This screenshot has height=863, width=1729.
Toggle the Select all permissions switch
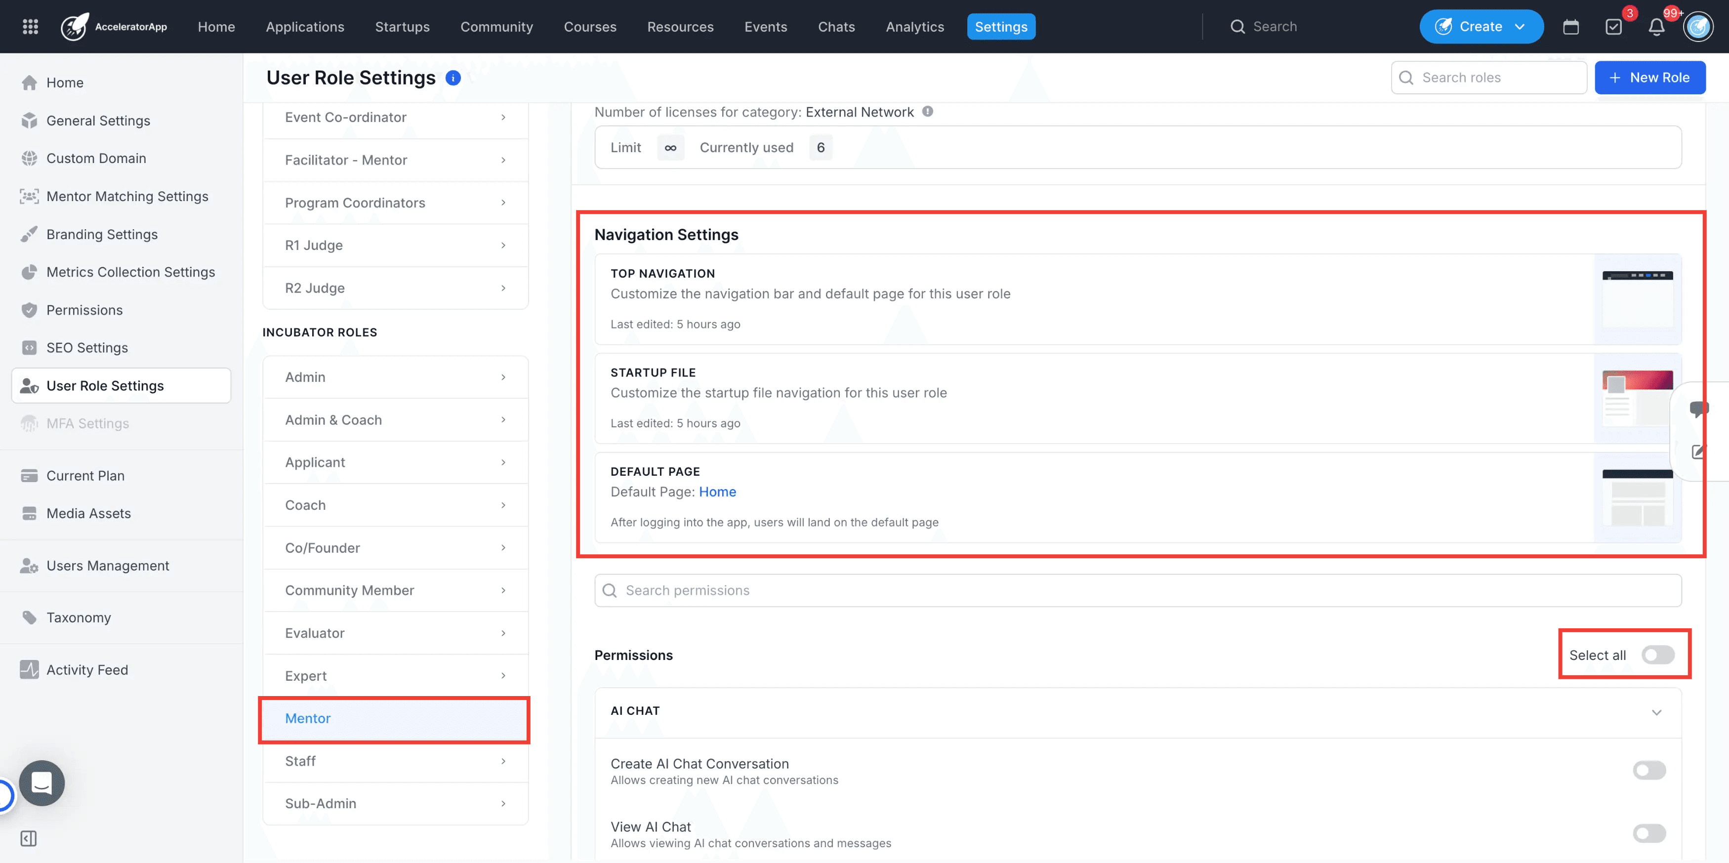coord(1658,655)
